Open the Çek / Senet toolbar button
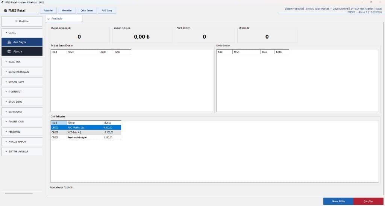 [x=87, y=10]
